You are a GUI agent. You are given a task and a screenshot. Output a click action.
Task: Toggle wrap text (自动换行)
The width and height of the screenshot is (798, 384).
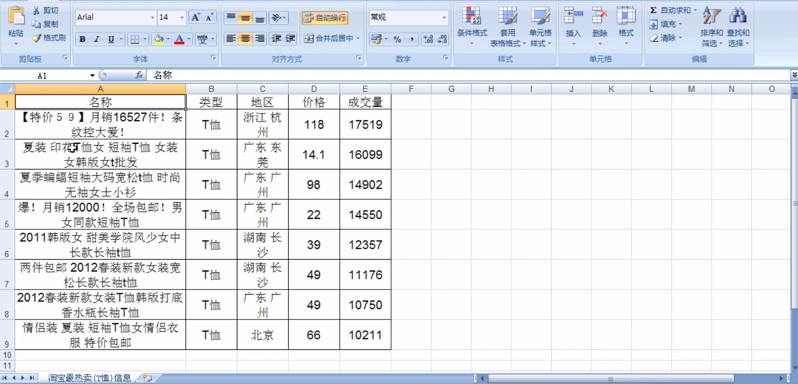[x=325, y=18]
